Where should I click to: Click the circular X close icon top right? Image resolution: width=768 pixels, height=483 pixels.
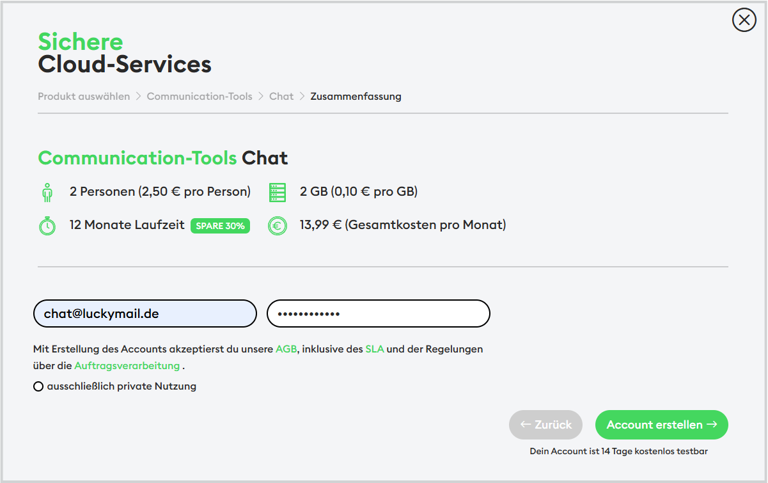click(744, 20)
